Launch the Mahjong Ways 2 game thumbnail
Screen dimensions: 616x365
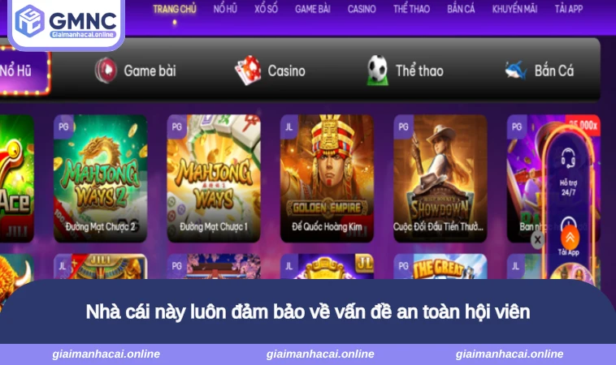100,178
